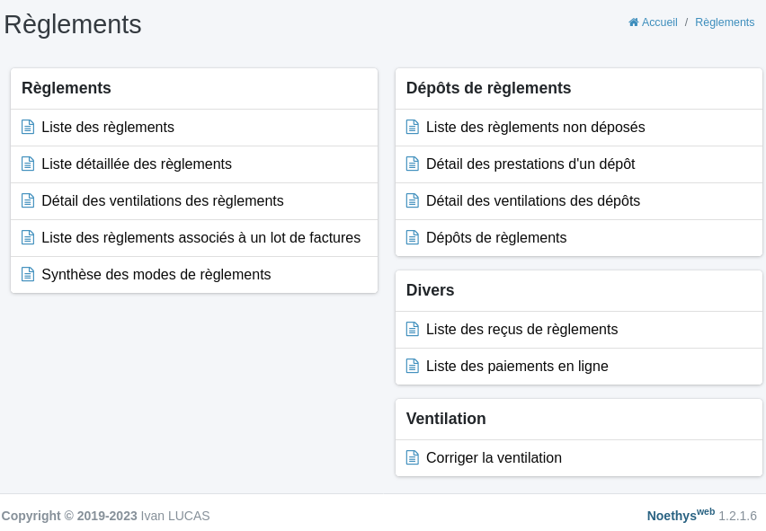Click the icon next to Détail des ventilations des dépôts
The height and width of the screenshot is (531, 766).
(413, 200)
